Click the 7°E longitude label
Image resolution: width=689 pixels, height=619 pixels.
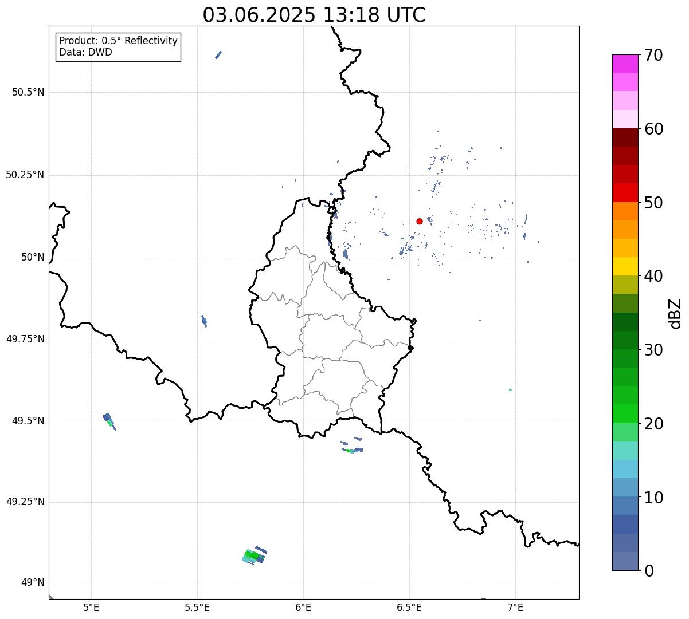[x=515, y=607]
